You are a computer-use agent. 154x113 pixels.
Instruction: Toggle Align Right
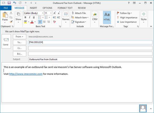point(48,22)
